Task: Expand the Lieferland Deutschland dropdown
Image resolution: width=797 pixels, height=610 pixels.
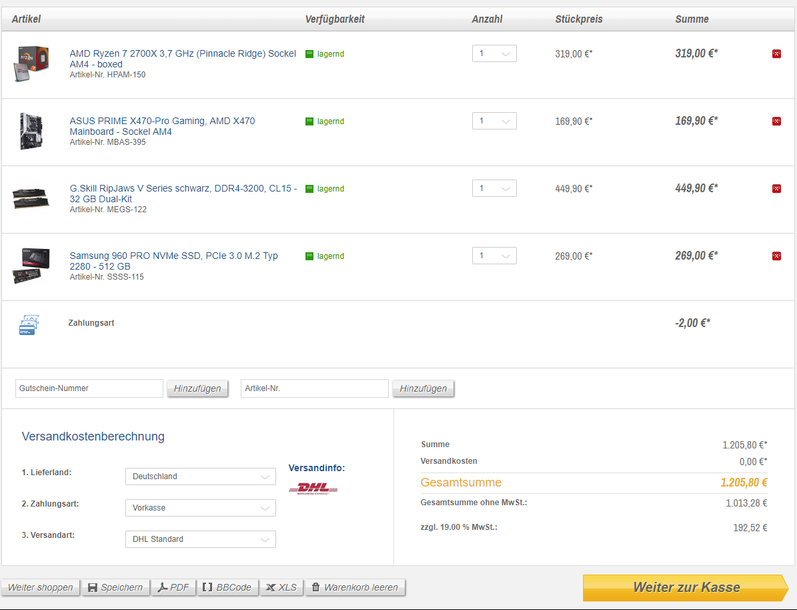Action: (200, 477)
